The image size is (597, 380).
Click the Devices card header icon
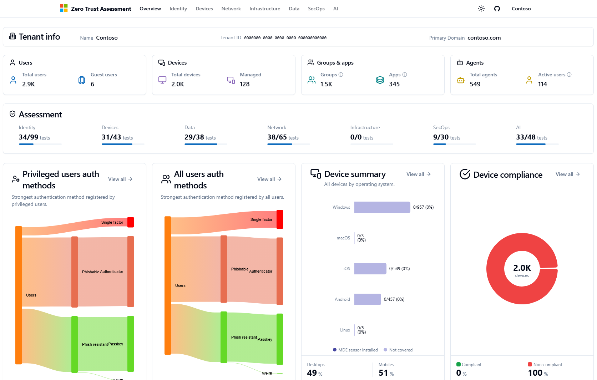pyautogui.click(x=162, y=62)
